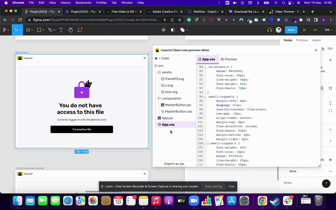Viewport: 336px width, 210px height.
Task: Click Try another file button
Action: click(x=82, y=129)
